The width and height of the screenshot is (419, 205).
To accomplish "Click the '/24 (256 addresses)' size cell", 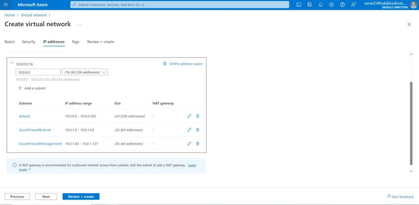I will (x=129, y=116).
